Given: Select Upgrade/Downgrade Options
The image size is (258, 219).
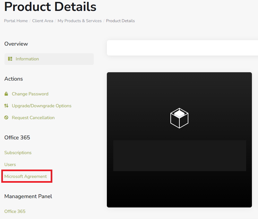Looking at the screenshot, I should point(42,106).
